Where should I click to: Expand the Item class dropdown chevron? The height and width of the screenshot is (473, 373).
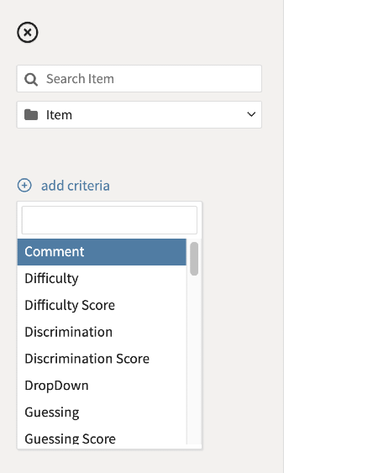point(251,114)
